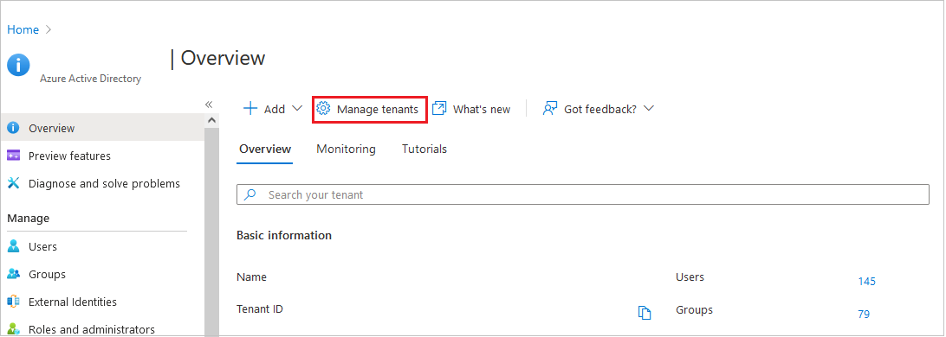Image resolution: width=946 pixels, height=337 pixels.
Task: Click the Got feedback person icon
Action: point(549,109)
